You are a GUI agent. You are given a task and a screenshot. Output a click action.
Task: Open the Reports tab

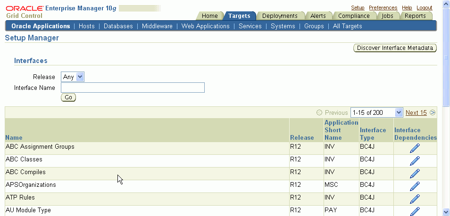tap(415, 16)
